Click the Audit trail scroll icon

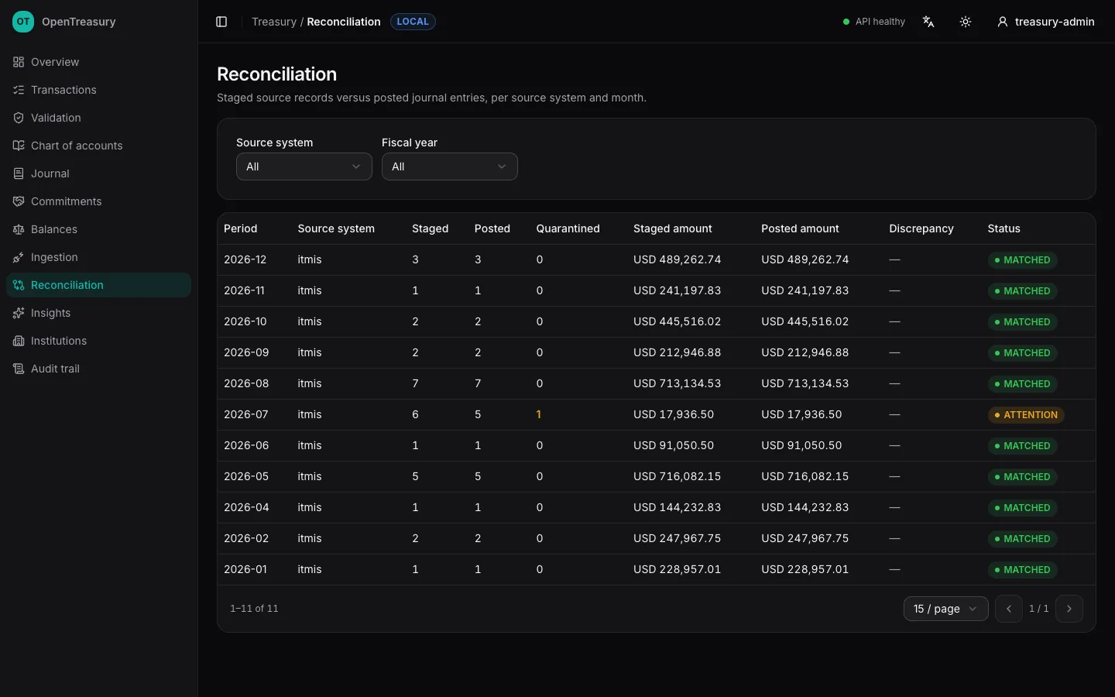[x=19, y=369]
